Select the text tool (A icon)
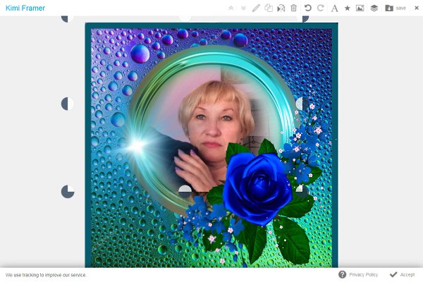The image size is (423, 282). pos(334,8)
